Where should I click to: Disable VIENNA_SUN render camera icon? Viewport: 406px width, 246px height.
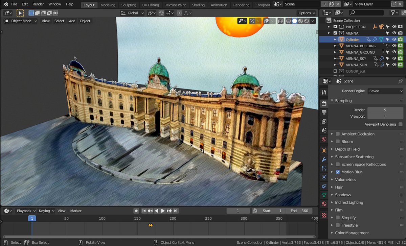(x=400, y=65)
